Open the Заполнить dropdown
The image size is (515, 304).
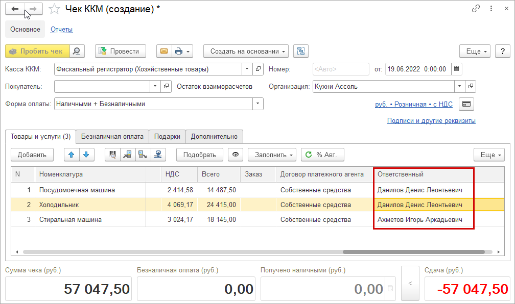point(272,155)
